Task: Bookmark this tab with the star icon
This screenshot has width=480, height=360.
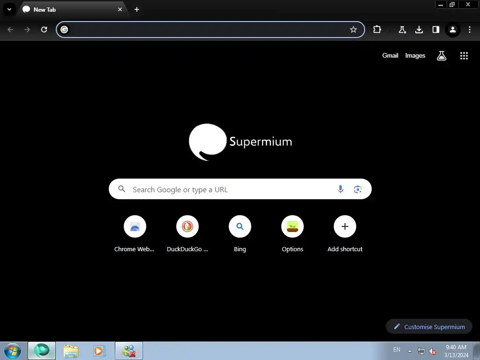Action: click(x=353, y=30)
